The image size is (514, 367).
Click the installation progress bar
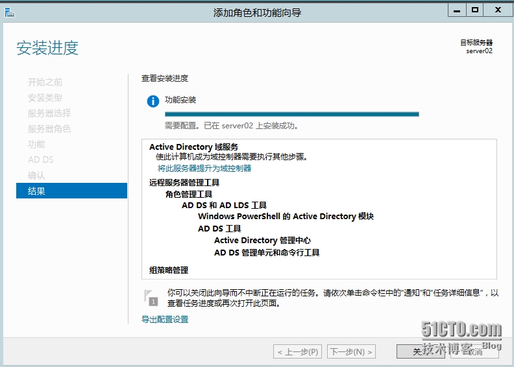point(292,114)
